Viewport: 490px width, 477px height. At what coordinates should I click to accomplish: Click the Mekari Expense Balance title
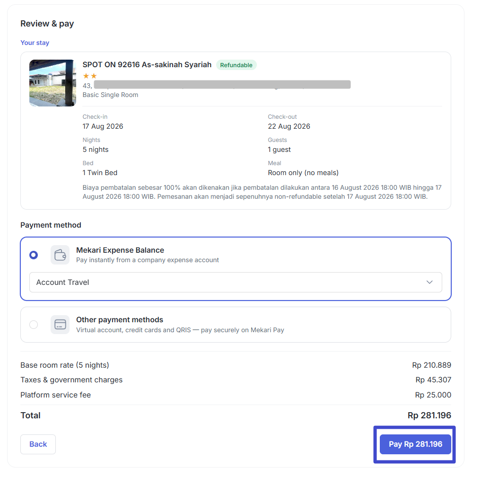click(120, 250)
